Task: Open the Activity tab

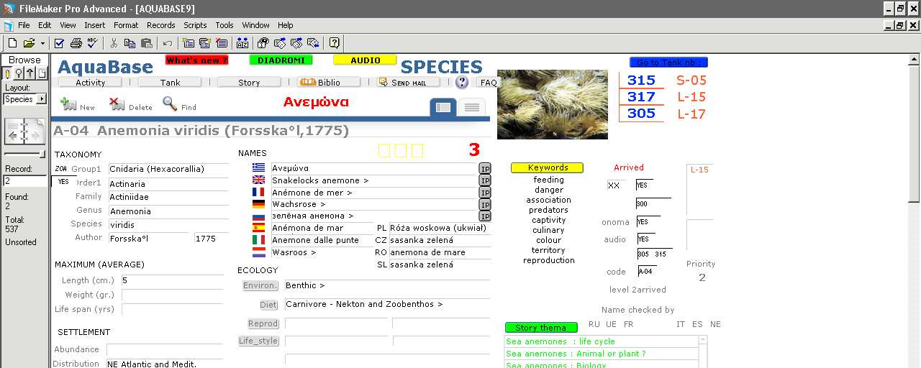Action: pyautogui.click(x=90, y=83)
